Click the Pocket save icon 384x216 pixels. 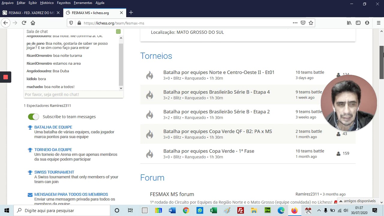click(303, 23)
